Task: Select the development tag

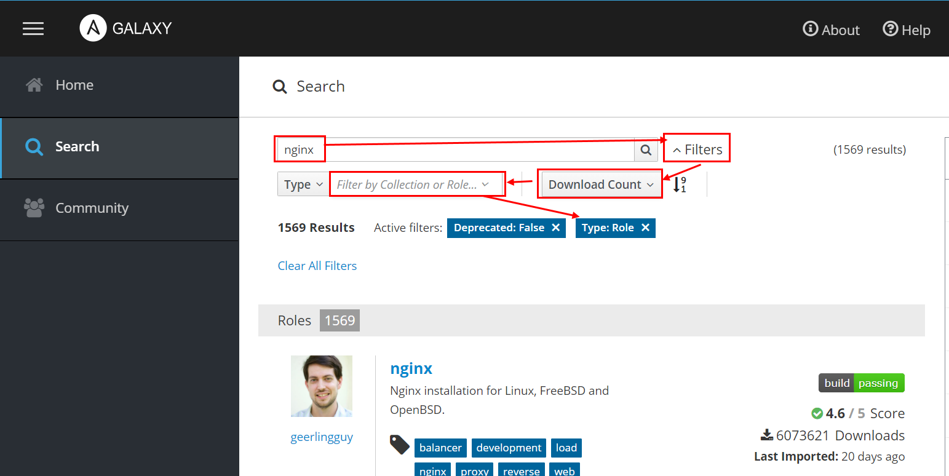Action: pos(509,448)
